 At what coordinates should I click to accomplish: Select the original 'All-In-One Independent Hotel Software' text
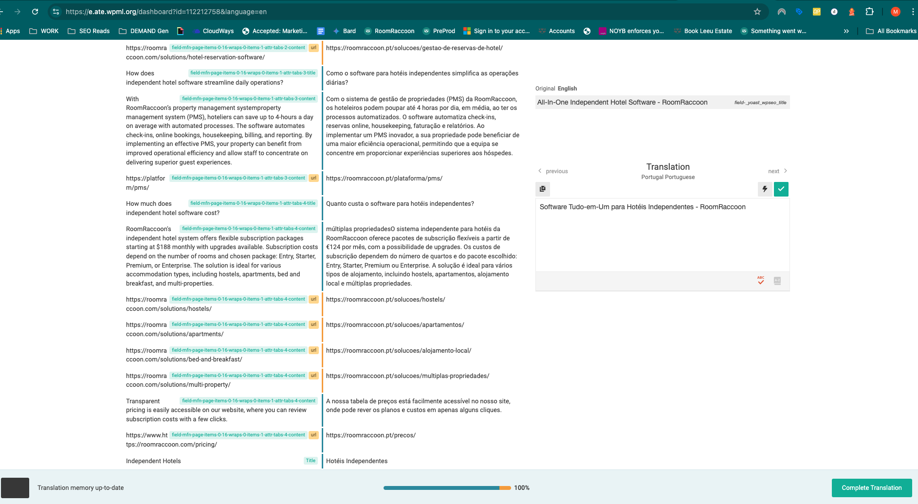[x=622, y=102]
